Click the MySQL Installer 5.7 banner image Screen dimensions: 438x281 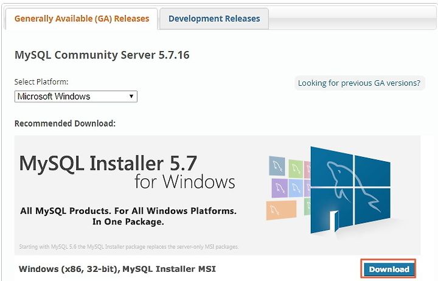coord(217,195)
